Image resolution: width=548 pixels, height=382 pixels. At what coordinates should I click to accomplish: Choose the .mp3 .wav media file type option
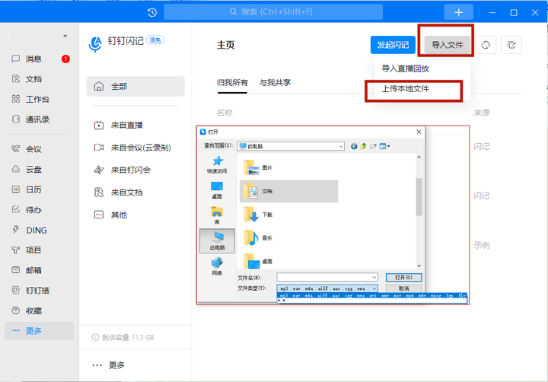pyautogui.click(x=372, y=296)
